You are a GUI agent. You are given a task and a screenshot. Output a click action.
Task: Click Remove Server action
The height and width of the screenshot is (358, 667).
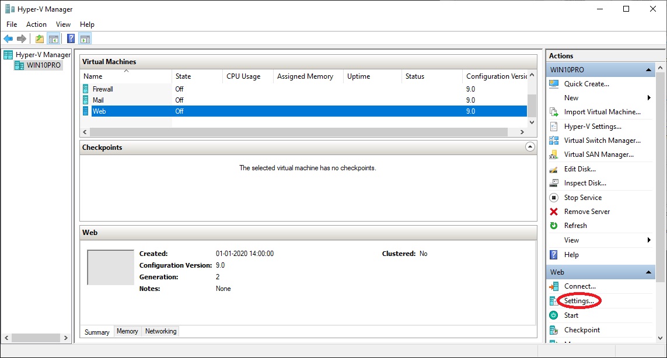pyautogui.click(x=587, y=211)
